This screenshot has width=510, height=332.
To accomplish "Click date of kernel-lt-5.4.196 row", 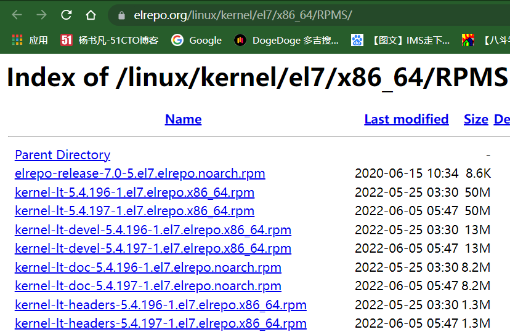I will pyautogui.click(x=407, y=192).
